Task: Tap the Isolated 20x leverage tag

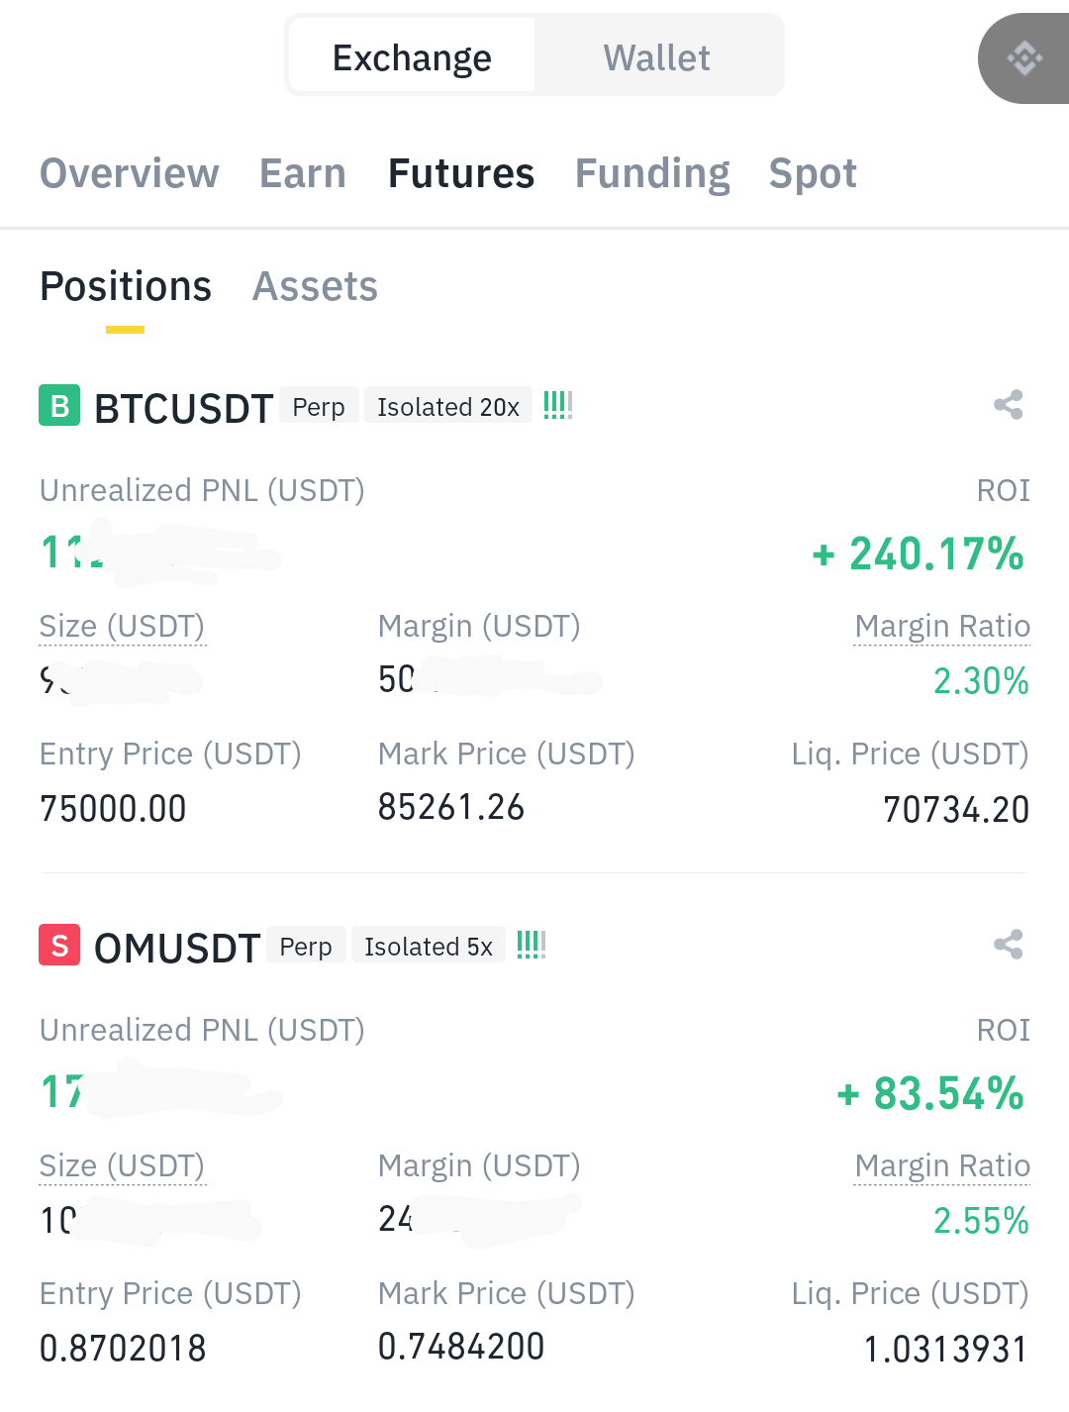Action: [448, 406]
